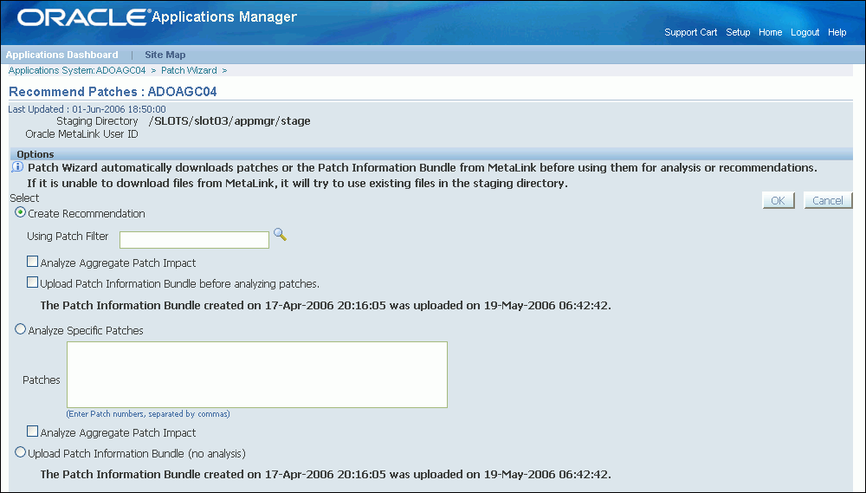Click the OK button
Screen dimensions: 866x493
[779, 200]
